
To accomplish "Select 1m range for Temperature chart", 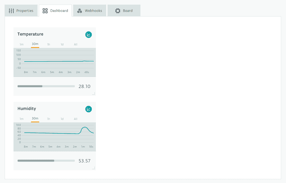I will (22, 44).
